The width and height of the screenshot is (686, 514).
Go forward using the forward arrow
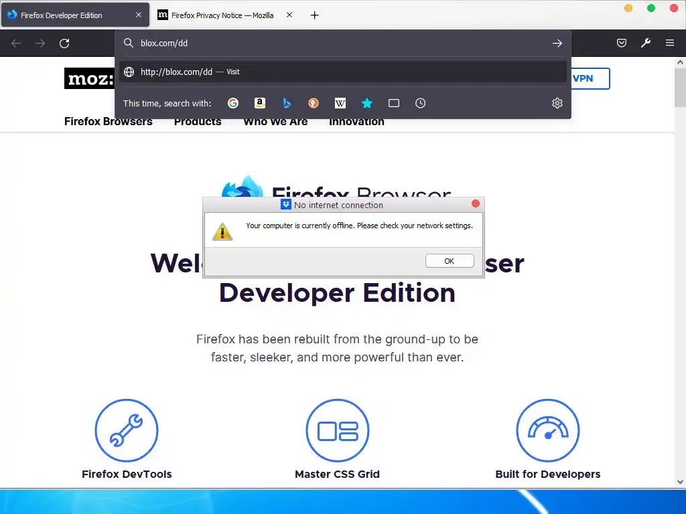tap(40, 44)
